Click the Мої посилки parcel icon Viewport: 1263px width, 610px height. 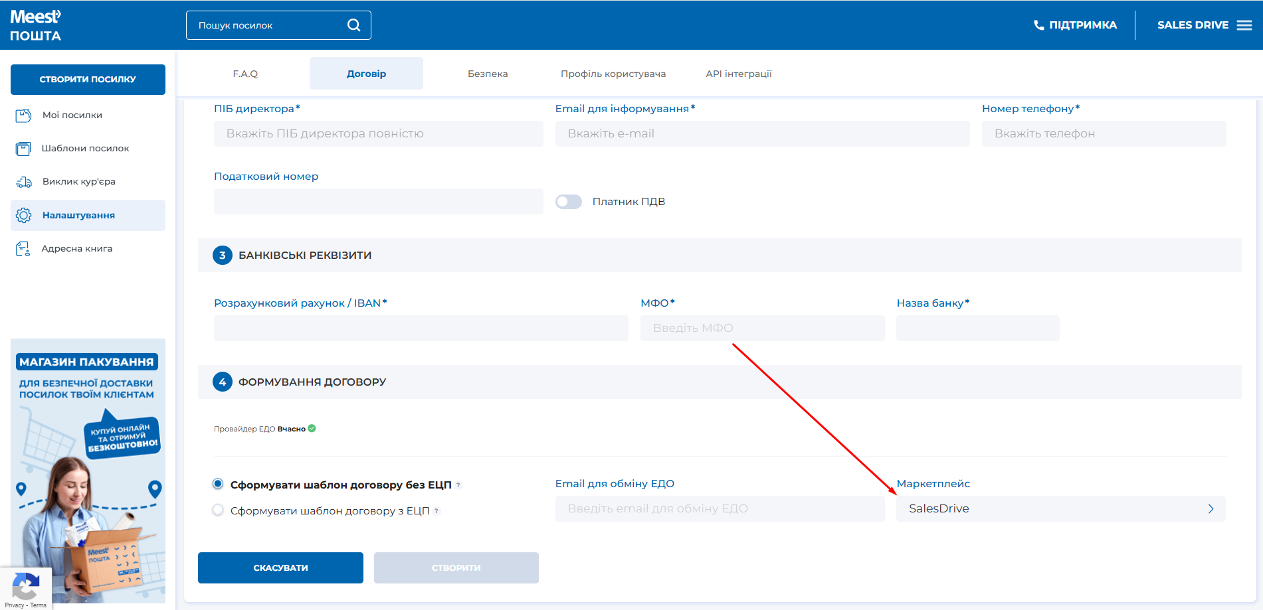click(x=23, y=115)
